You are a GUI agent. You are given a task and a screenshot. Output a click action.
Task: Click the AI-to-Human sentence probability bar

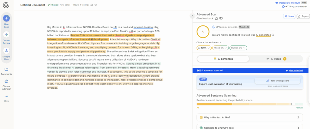(x=250, y=104)
